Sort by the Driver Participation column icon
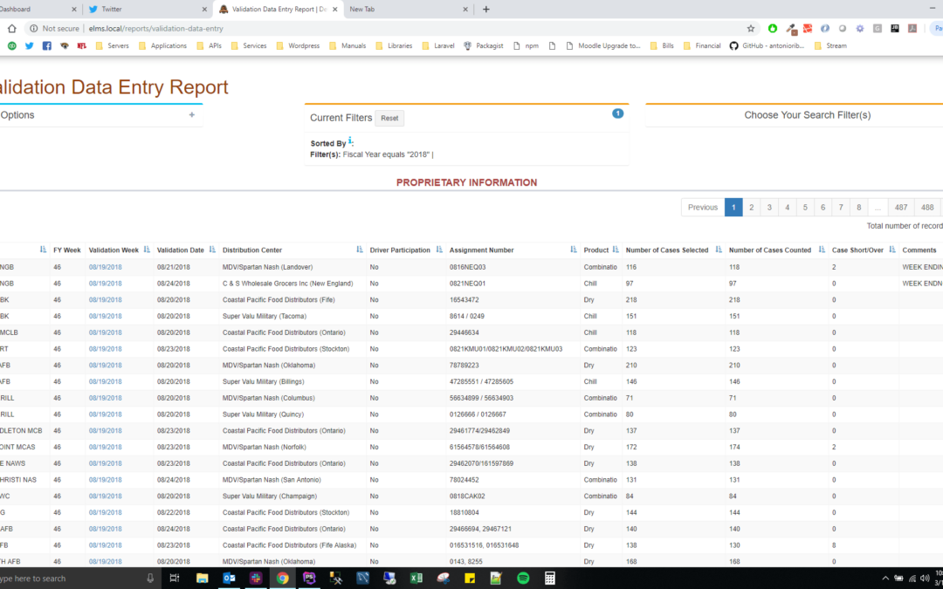The image size is (943, 589). (x=439, y=250)
